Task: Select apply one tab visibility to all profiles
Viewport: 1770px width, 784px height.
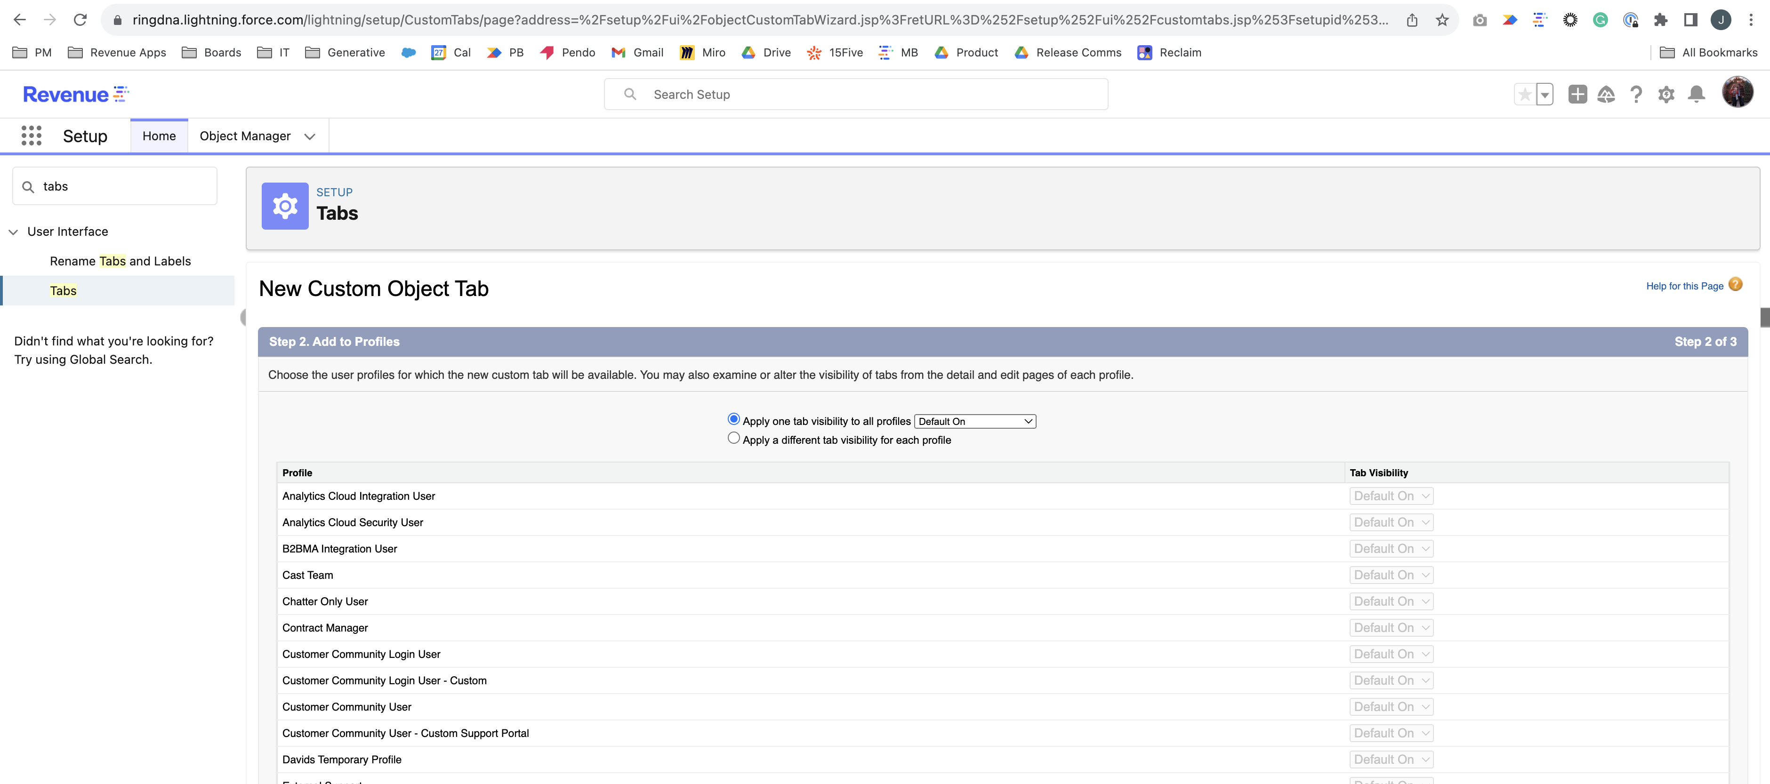Action: tap(734, 418)
